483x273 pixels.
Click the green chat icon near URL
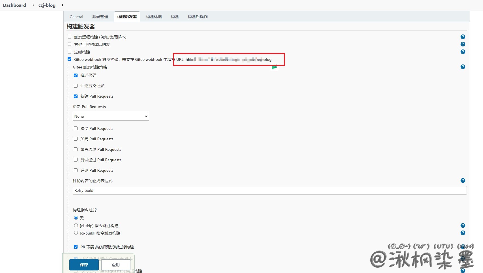tap(274, 67)
